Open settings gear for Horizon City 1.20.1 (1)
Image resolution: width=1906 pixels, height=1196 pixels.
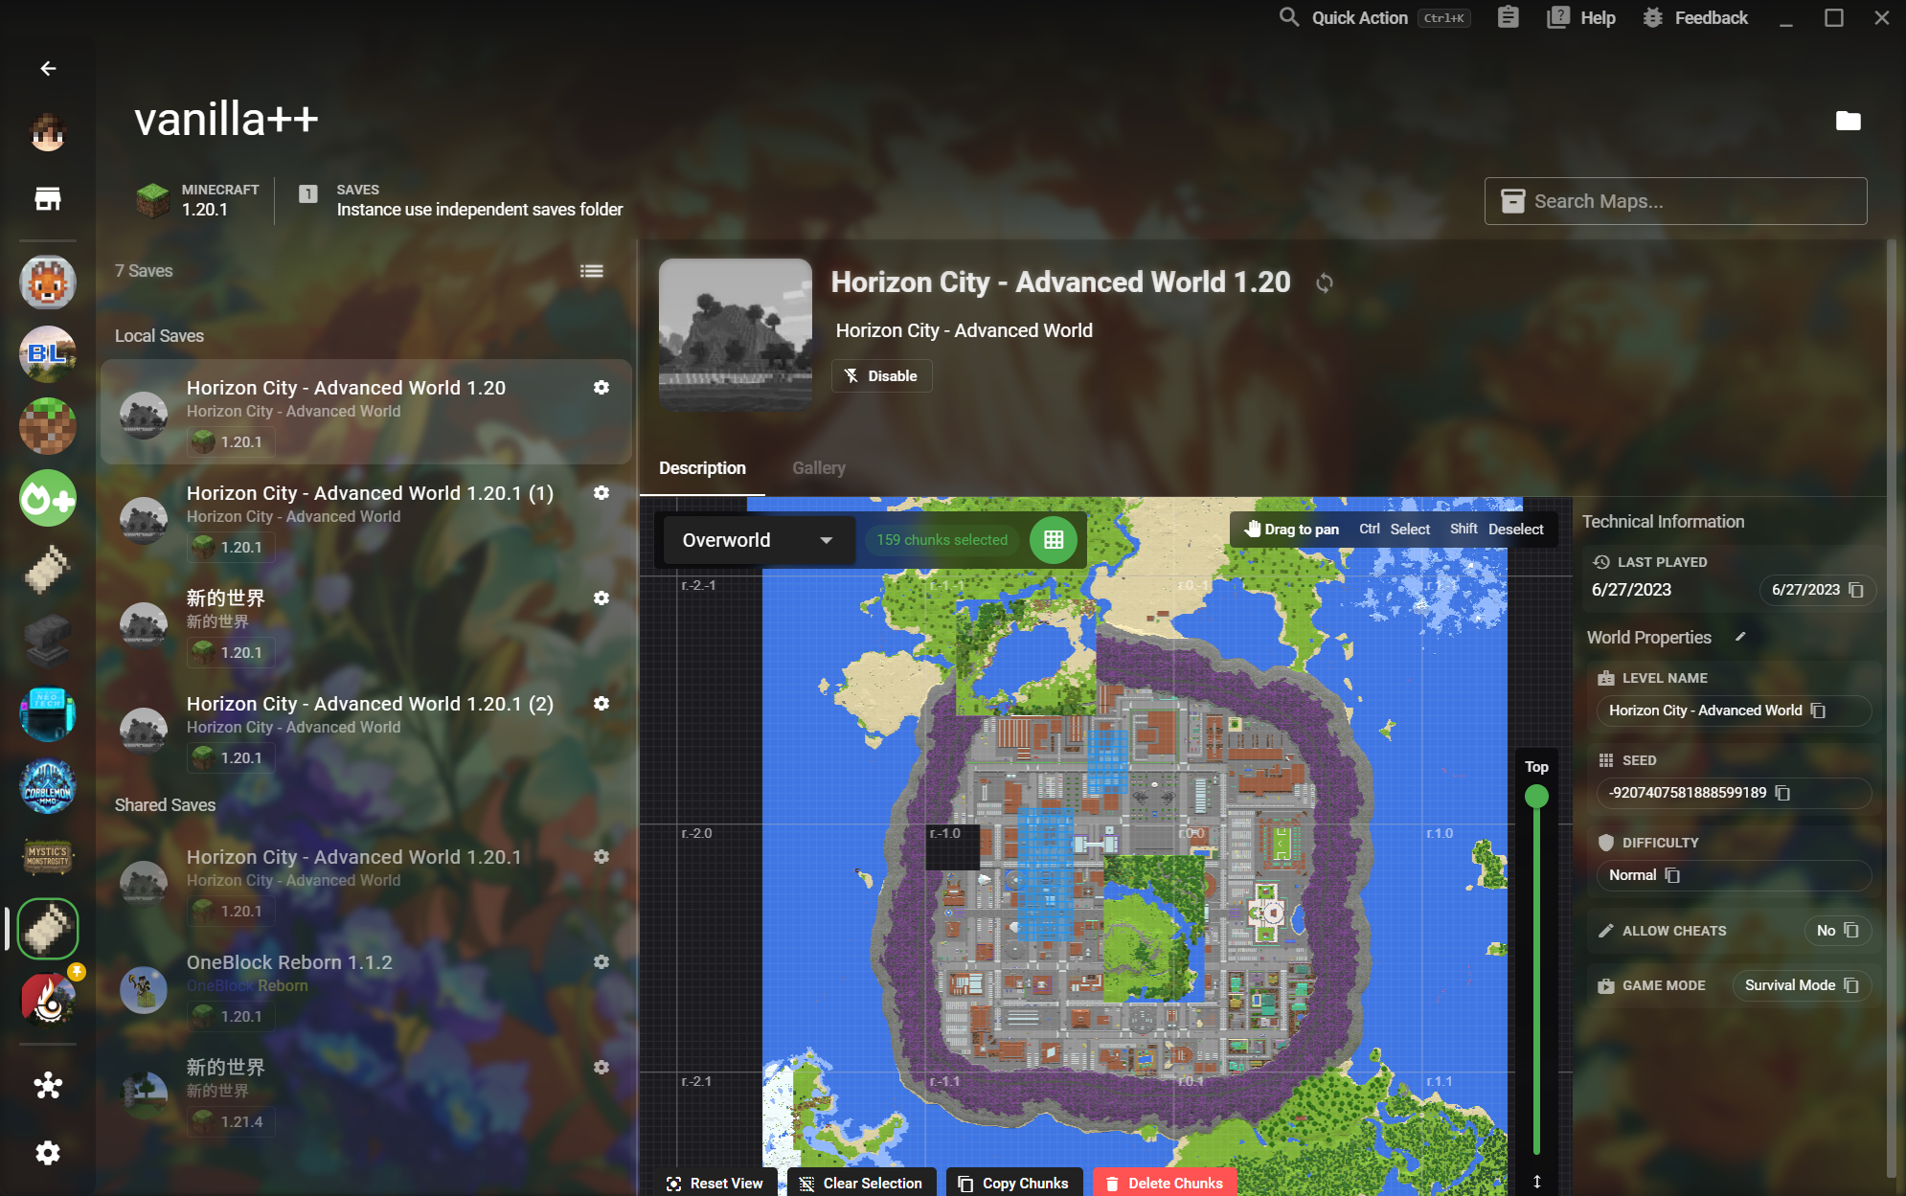[601, 493]
